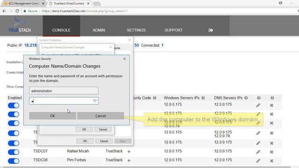Delete the second table row with X icon
Image resolution: width=299 pixels, height=168 pixels.
tap(272, 114)
